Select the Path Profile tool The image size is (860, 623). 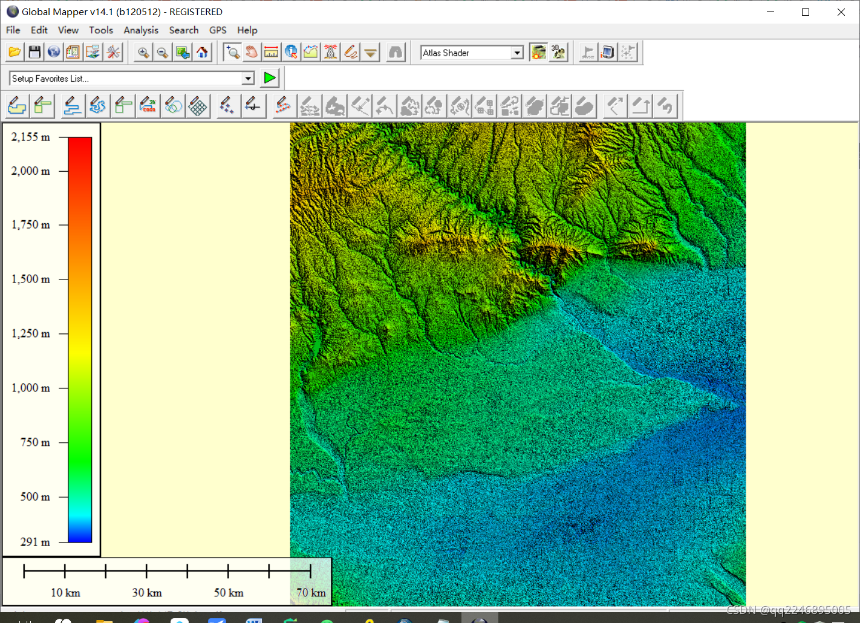coord(311,53)
